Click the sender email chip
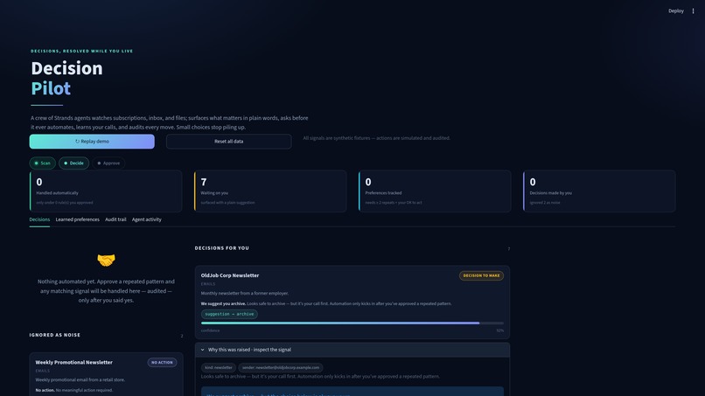The height and width of the screenshot is (396, 705). [281, 368]
